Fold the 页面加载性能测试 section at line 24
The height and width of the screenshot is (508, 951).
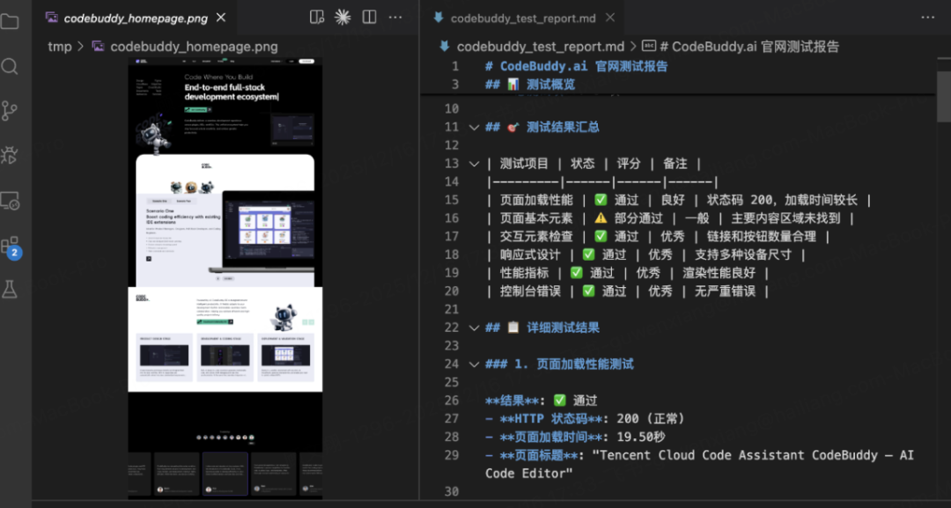click(473, 364)
